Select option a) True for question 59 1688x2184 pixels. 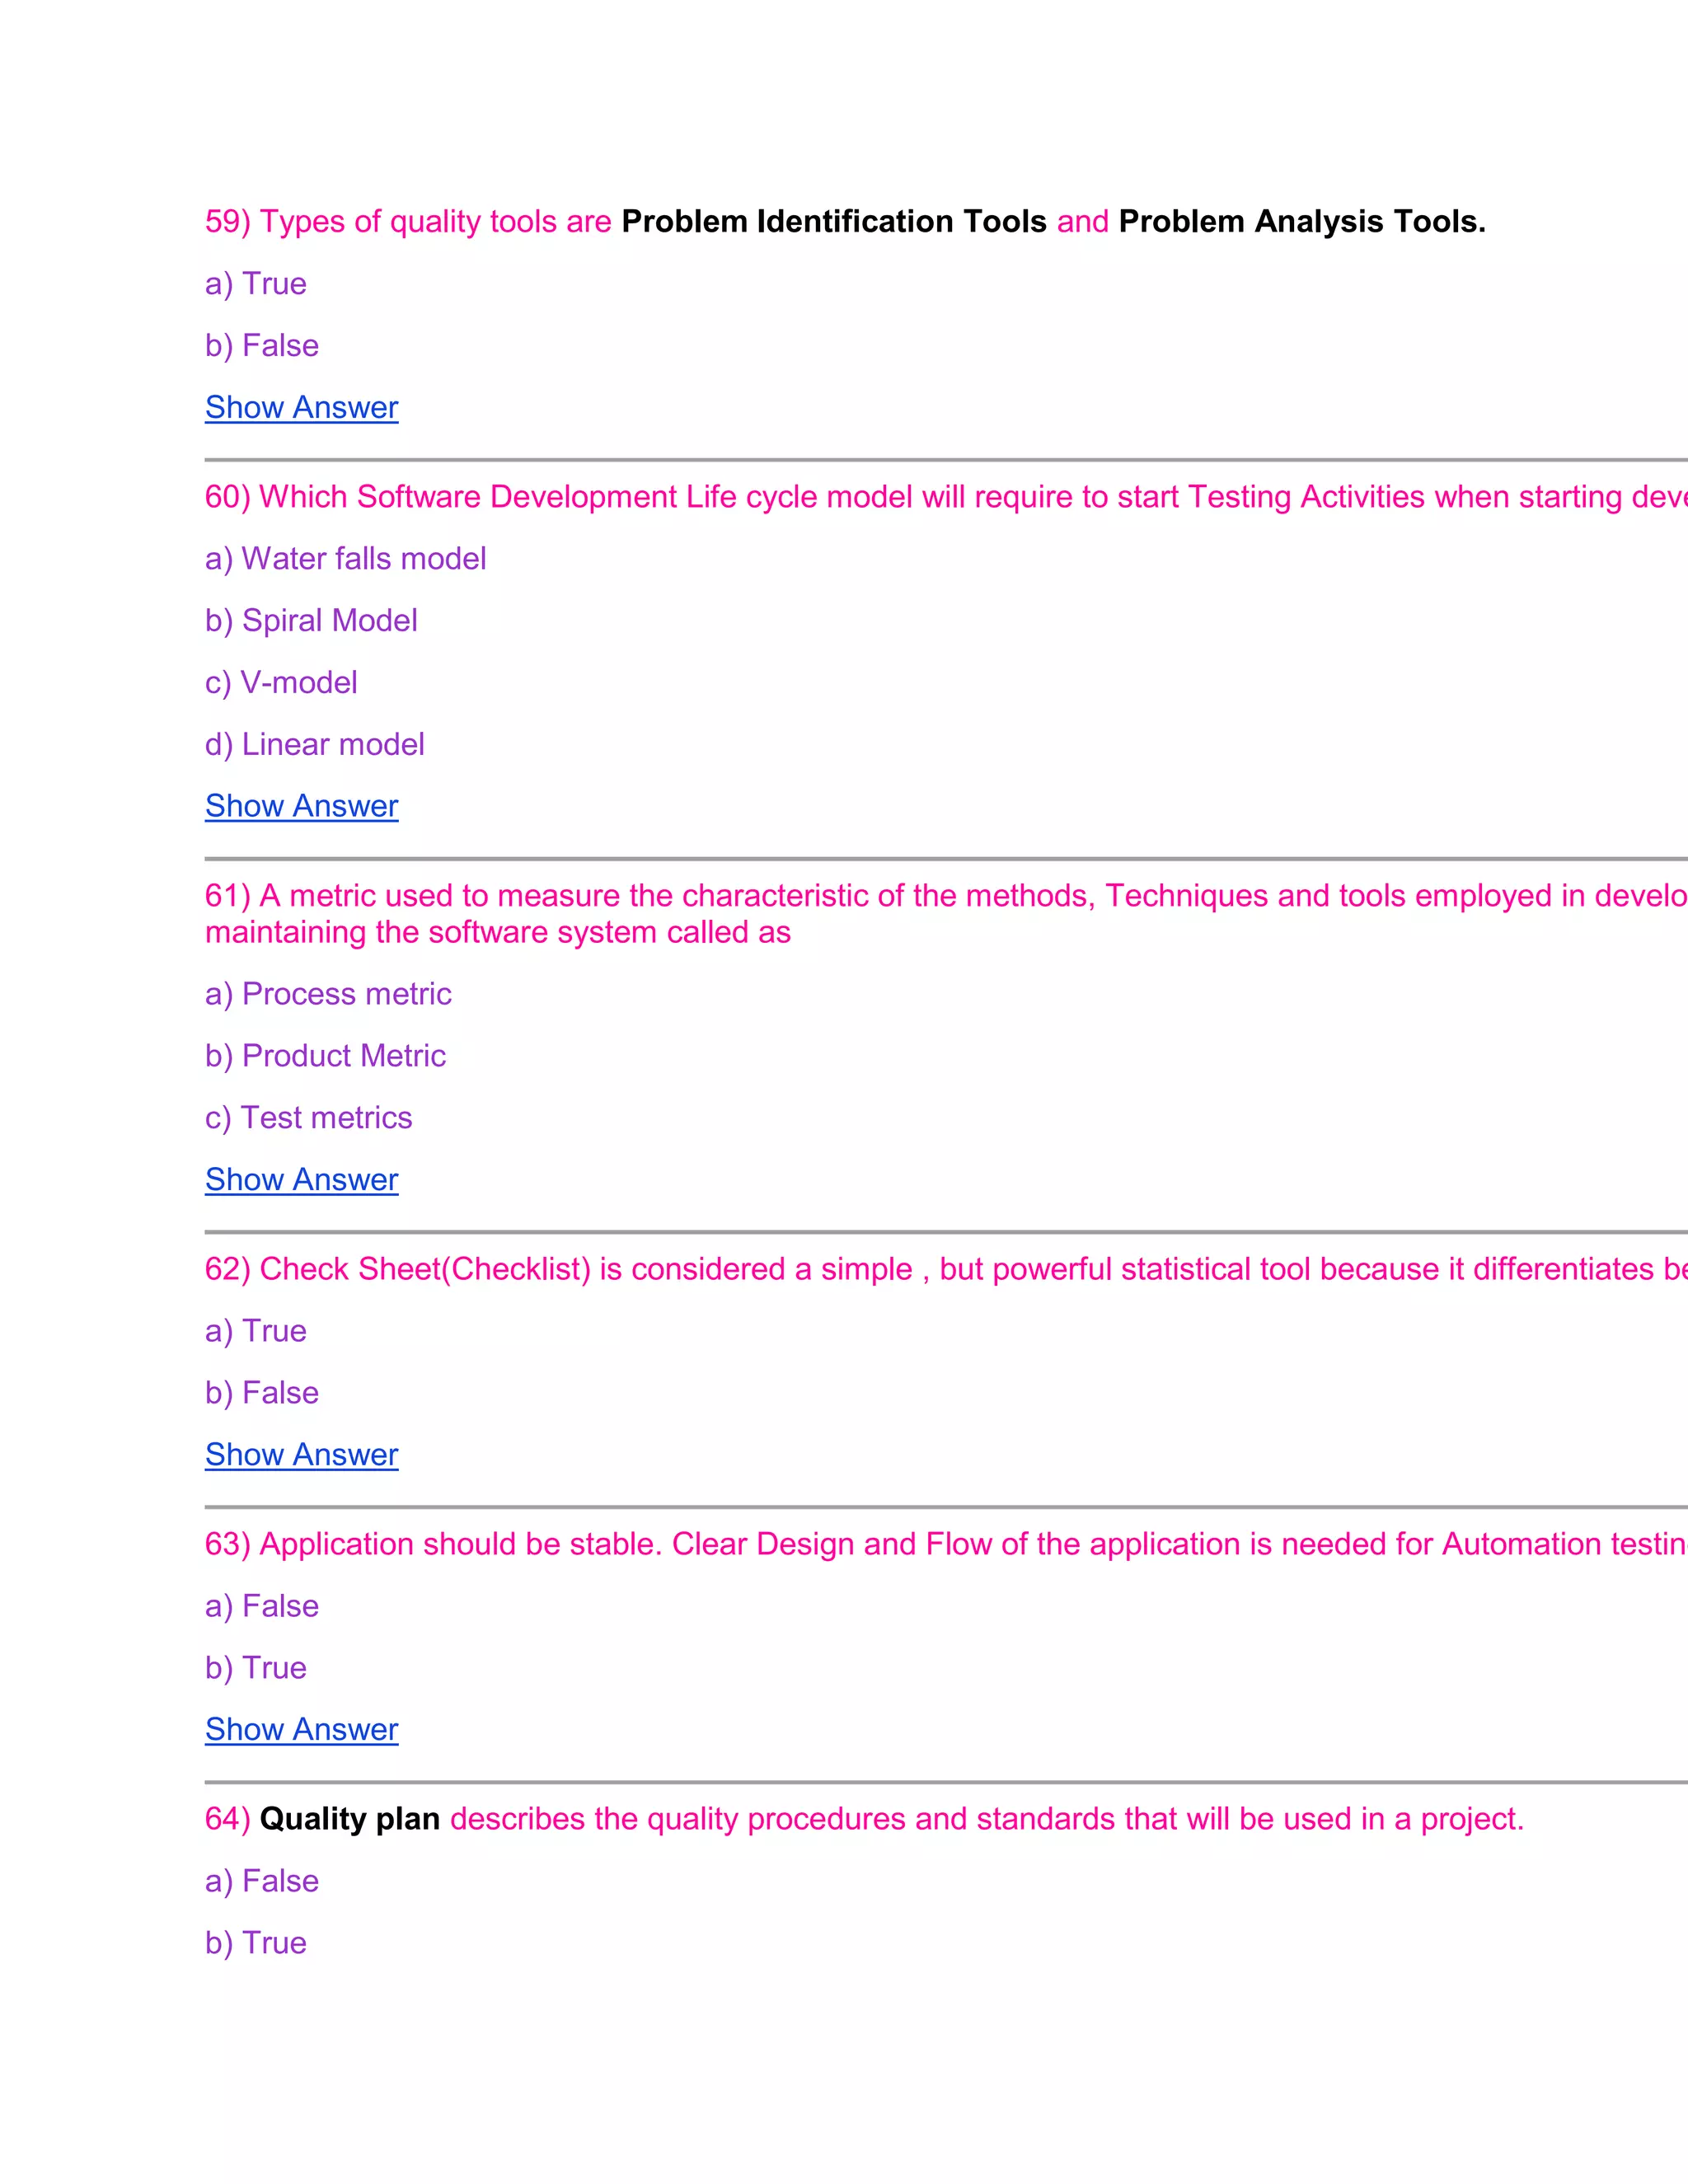(x=256, y=284)
